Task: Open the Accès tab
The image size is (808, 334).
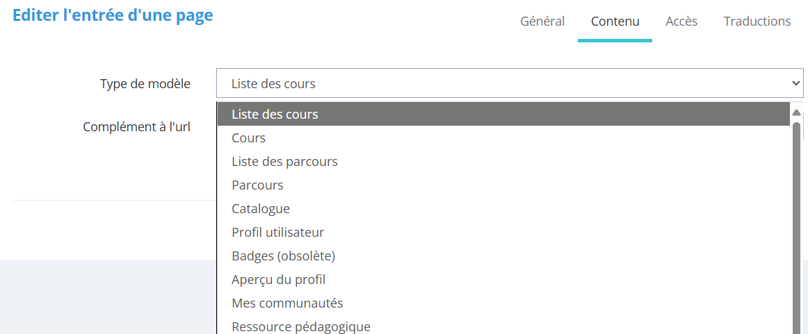Action: click(681, 22)
